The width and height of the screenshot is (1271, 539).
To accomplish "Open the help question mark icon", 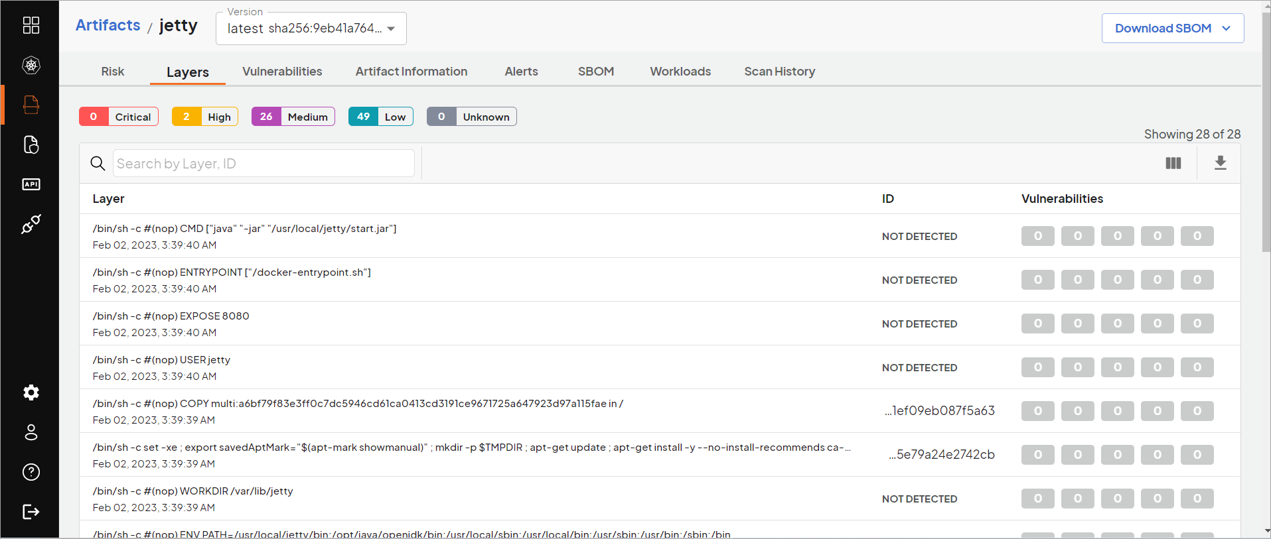I will 31,472.
